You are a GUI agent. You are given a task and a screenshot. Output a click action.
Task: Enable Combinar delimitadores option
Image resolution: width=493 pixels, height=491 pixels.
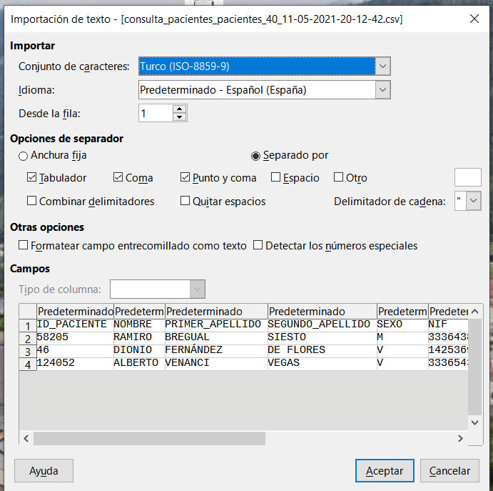(31, 202)
